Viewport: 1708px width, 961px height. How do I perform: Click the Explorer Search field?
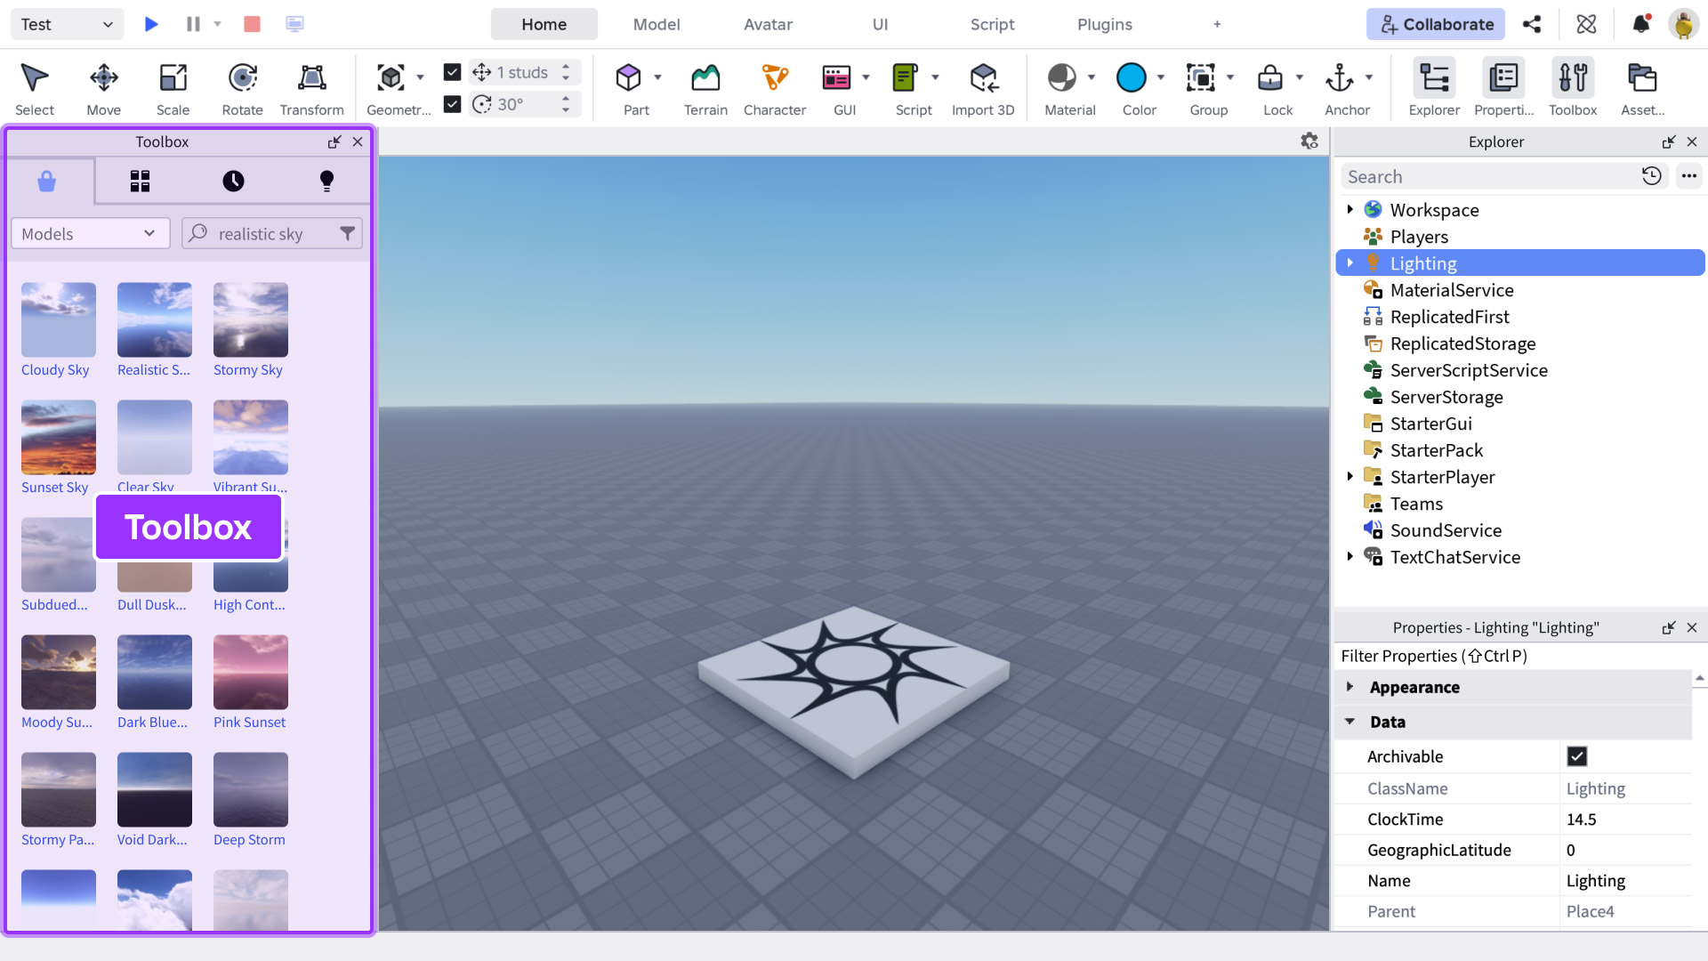(1490, 176)
